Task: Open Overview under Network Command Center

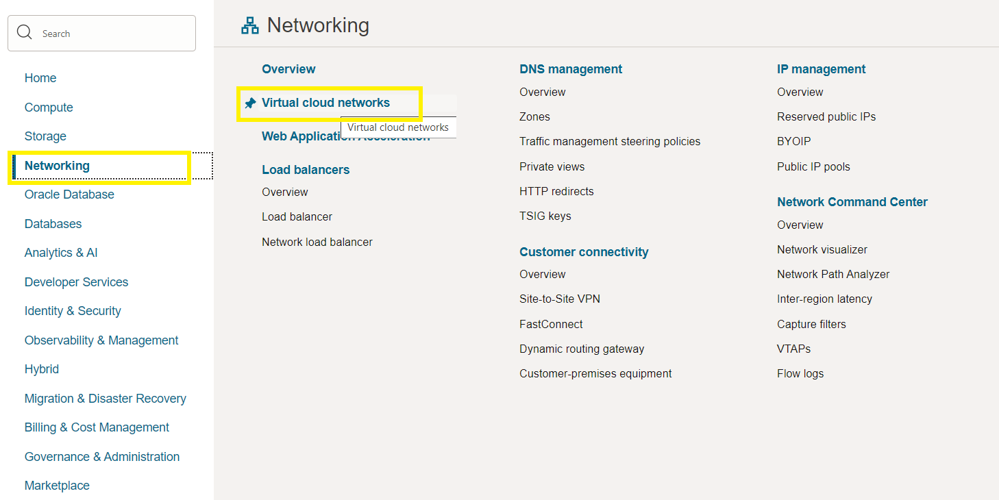Action: pyautogui.click(x=800, y=225)
